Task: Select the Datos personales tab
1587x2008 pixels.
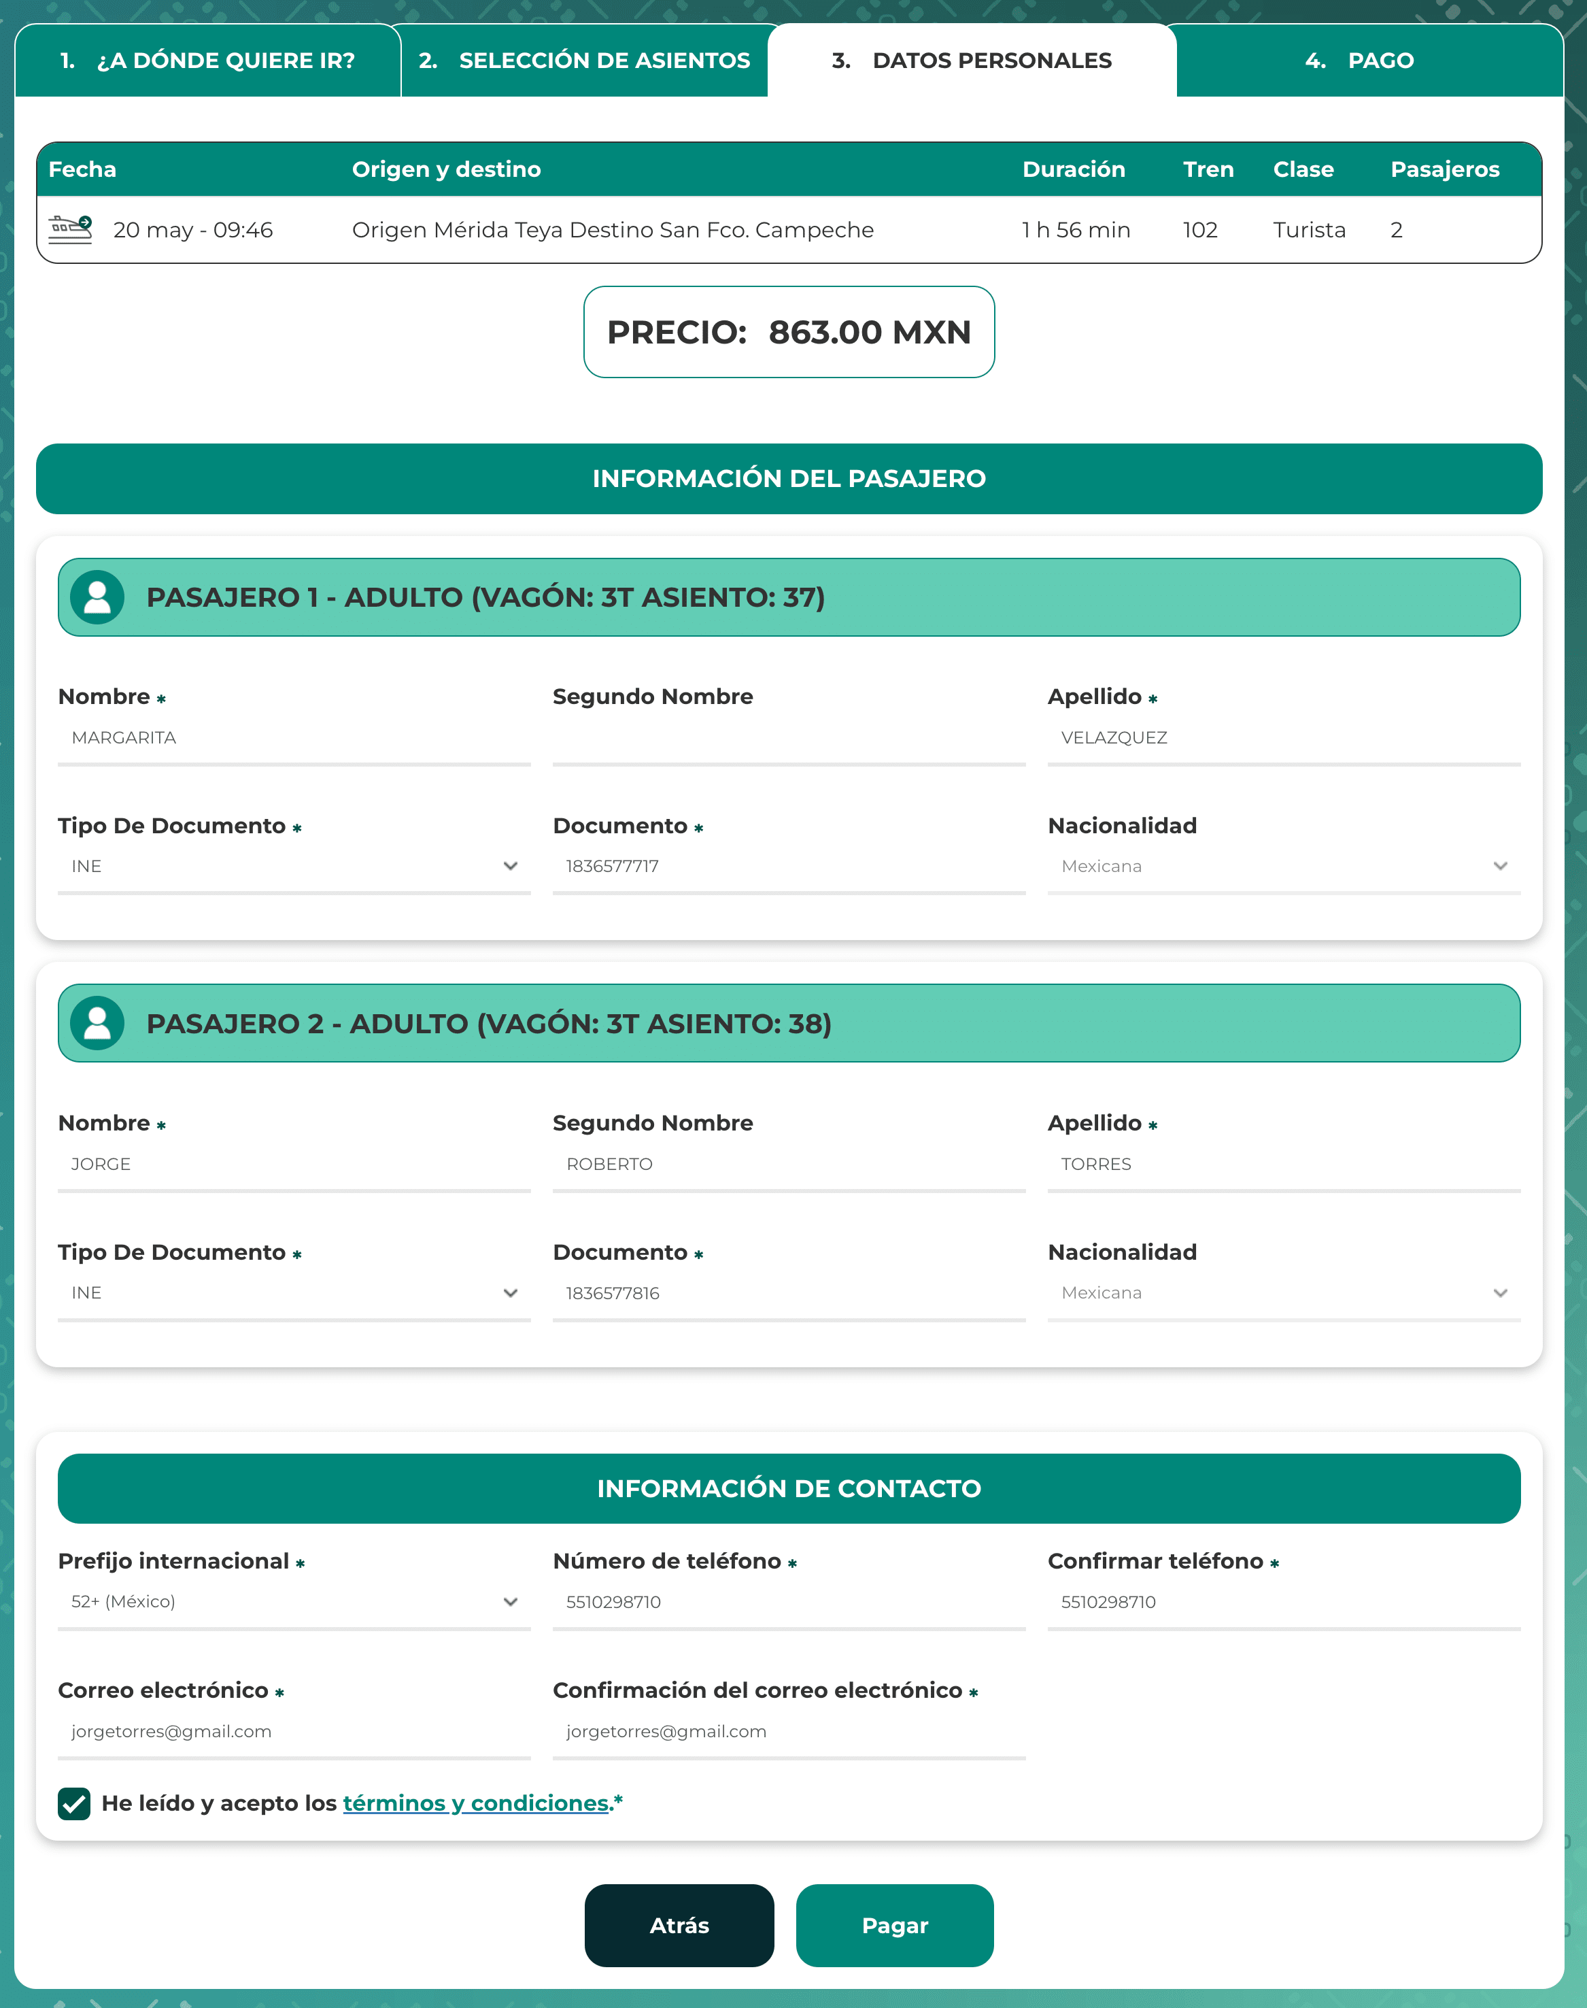Action: pyautogui.click(x=972, y=61)
